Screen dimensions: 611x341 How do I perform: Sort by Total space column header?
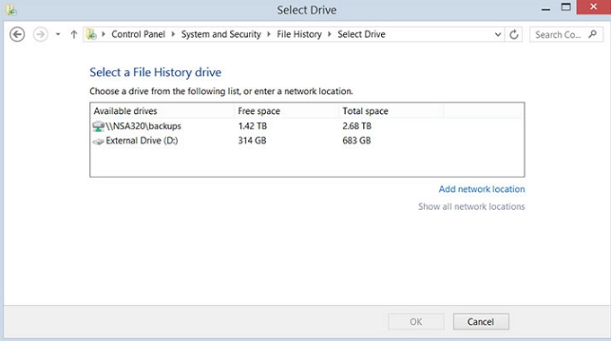(x=391, y=111)
